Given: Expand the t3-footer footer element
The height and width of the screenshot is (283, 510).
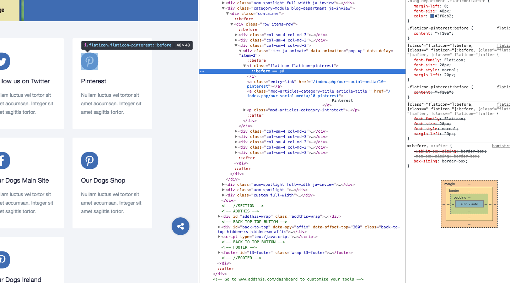Looking at the screenshot, I should [x=219, y=253].
